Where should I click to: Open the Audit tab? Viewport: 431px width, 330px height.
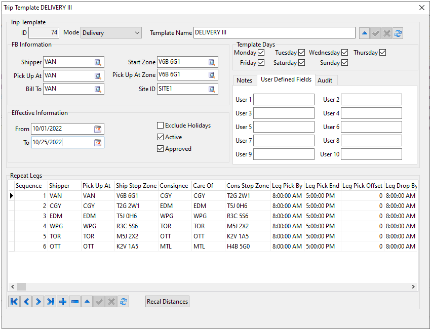325,80
